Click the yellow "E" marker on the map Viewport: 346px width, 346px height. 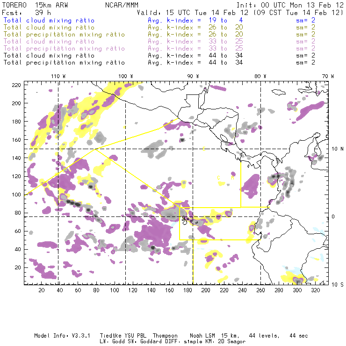tap(204, 149)
